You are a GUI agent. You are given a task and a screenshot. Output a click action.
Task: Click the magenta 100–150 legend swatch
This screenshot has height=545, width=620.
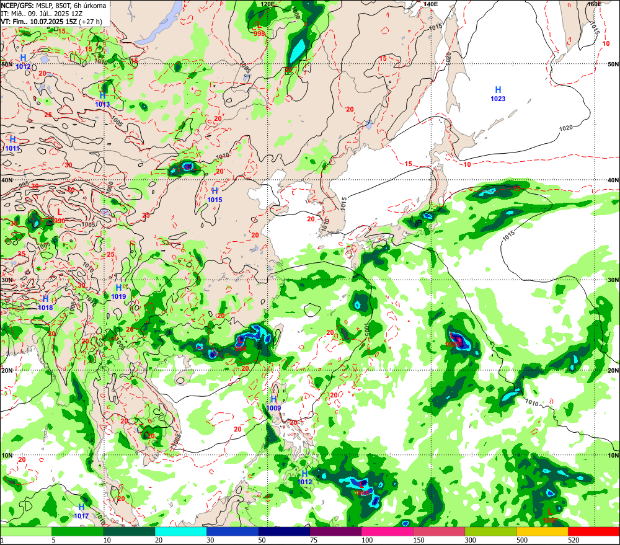click(x=387, y=531)
